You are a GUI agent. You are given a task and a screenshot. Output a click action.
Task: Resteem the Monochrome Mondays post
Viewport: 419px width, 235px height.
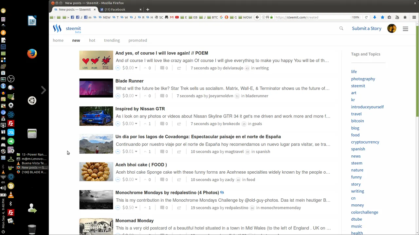pyautogui.click(x=179, y=208)
